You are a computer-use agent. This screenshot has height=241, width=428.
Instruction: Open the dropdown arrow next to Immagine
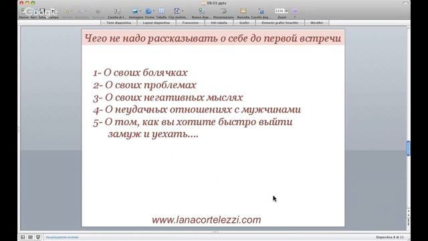point(140,11)
